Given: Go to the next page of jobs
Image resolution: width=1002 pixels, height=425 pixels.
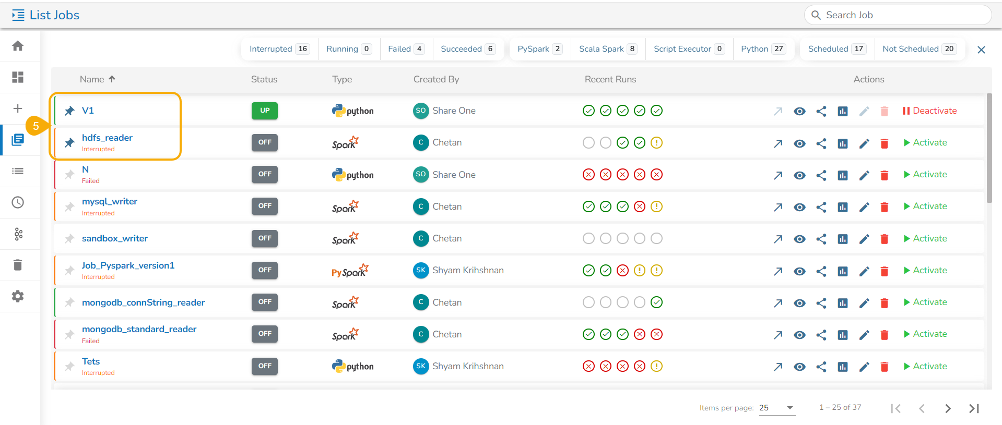Looking at the screenshot, I should pyautogui.click(x=948, y=408).
